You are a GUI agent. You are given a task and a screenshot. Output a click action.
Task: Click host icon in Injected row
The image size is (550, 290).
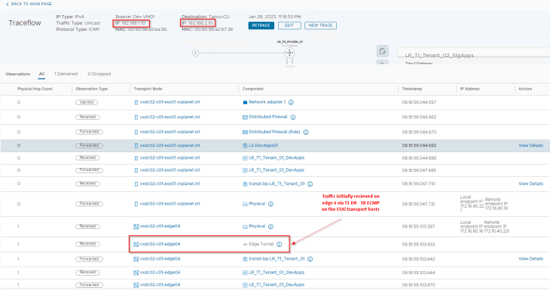click(136, 102)
